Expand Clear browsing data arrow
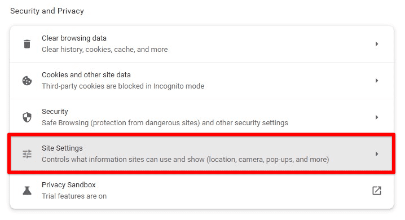405x220 pixels. click(x=377, y=44)
